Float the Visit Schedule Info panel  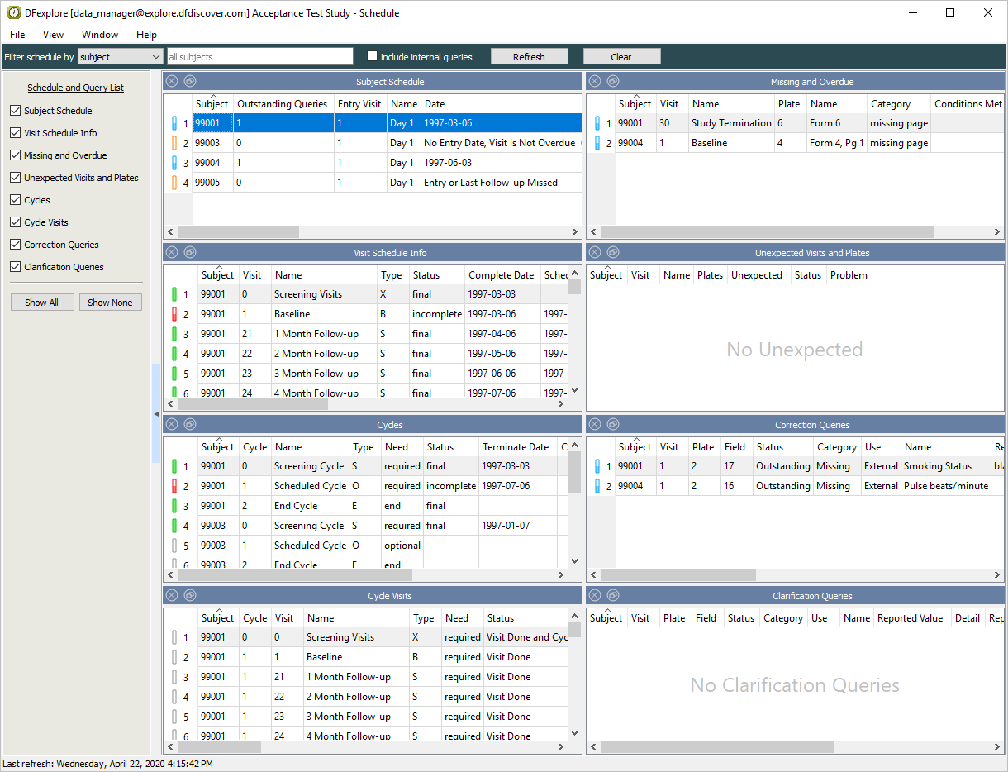click(189, 252)
